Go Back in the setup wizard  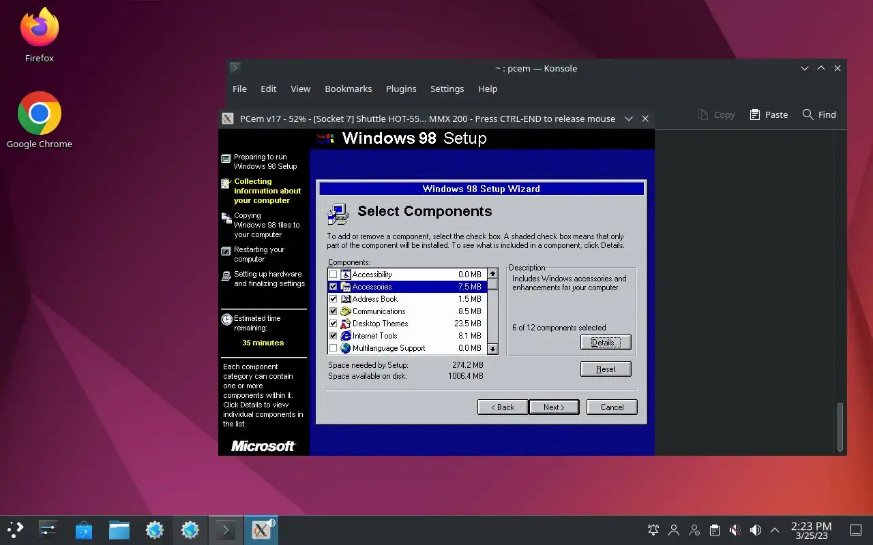coord(503,407)
